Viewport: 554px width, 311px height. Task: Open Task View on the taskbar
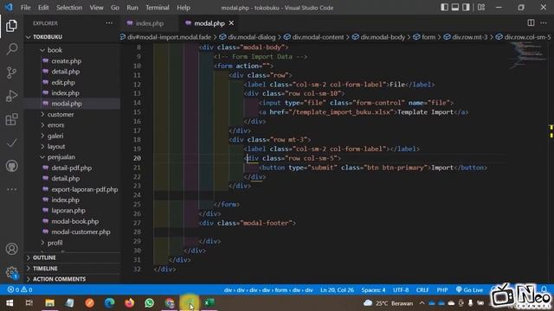coord(29,303)
